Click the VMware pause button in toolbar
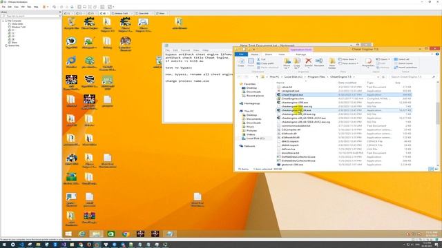This screenshot has width=442, height=248. tap(44, 7)
